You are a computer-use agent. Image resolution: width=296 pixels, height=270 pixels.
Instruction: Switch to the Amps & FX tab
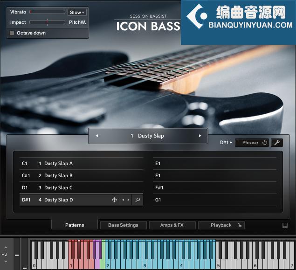point(172,225)
